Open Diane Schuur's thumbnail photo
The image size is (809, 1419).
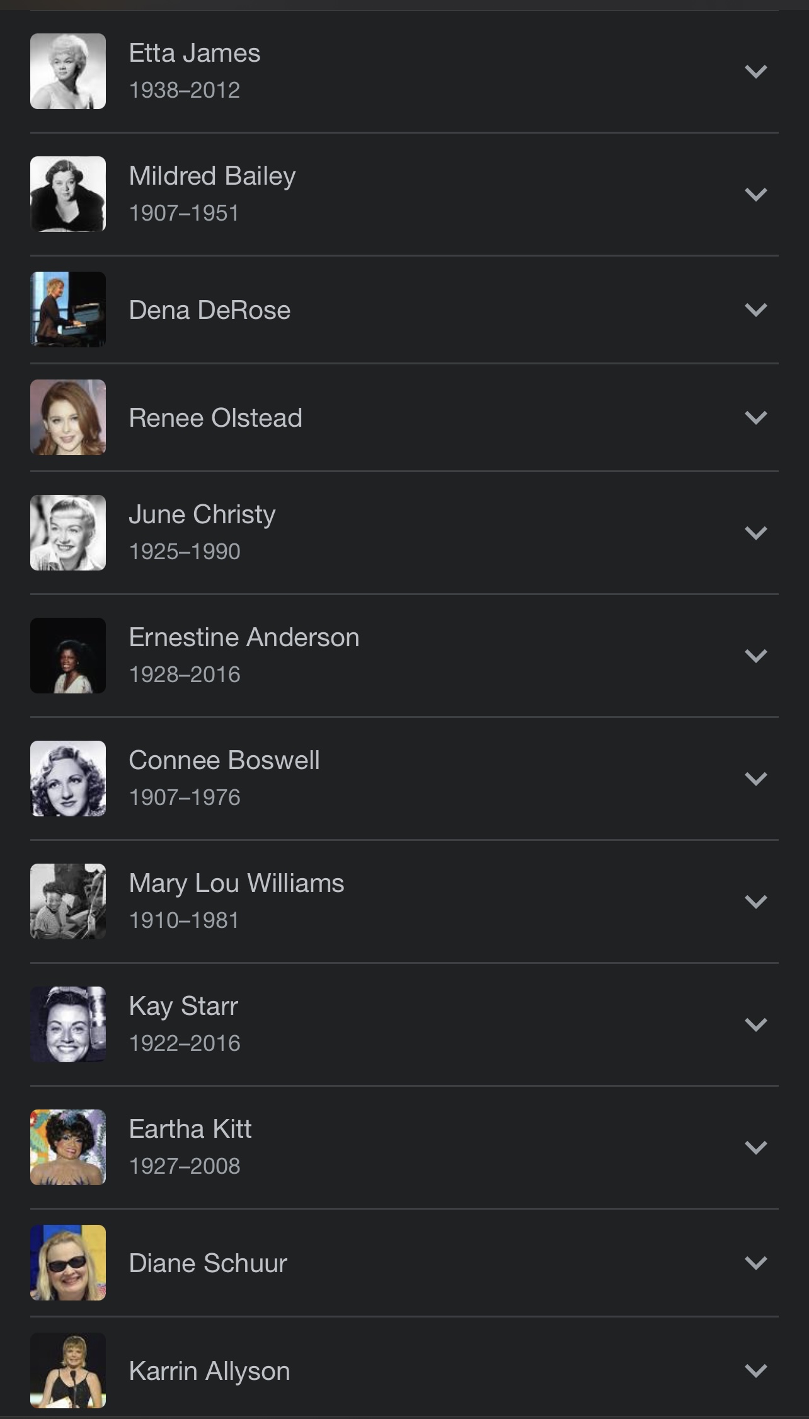[68, 1263]
